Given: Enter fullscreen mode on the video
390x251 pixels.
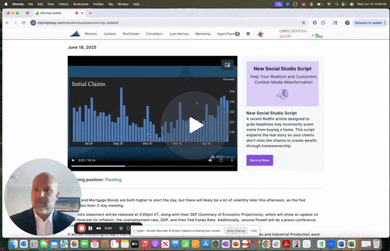Looking at the screenshot, I should coord(221,160).
